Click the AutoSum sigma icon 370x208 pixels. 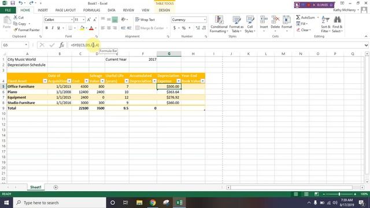pos(298,17)
